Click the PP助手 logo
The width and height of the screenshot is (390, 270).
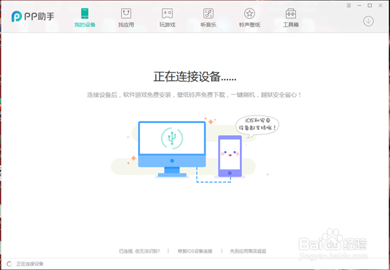32,16
